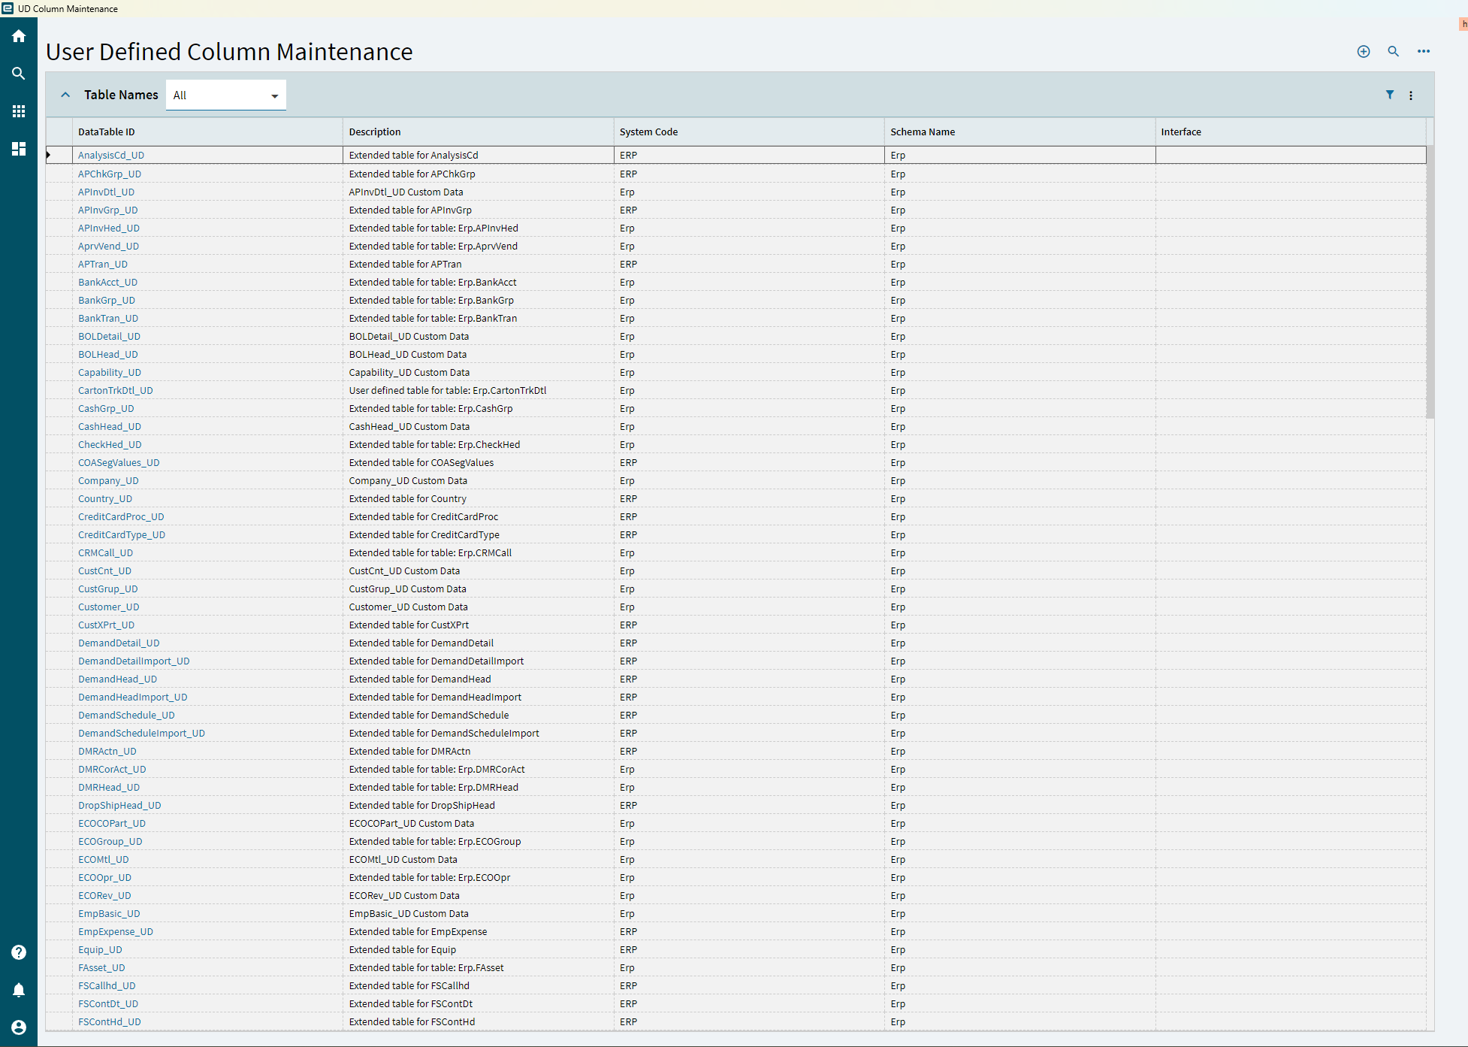Click the UD Column Maintenance window icon
Image resolution: width=1468 pixels, height=1047 pixels.
point(8,8)
